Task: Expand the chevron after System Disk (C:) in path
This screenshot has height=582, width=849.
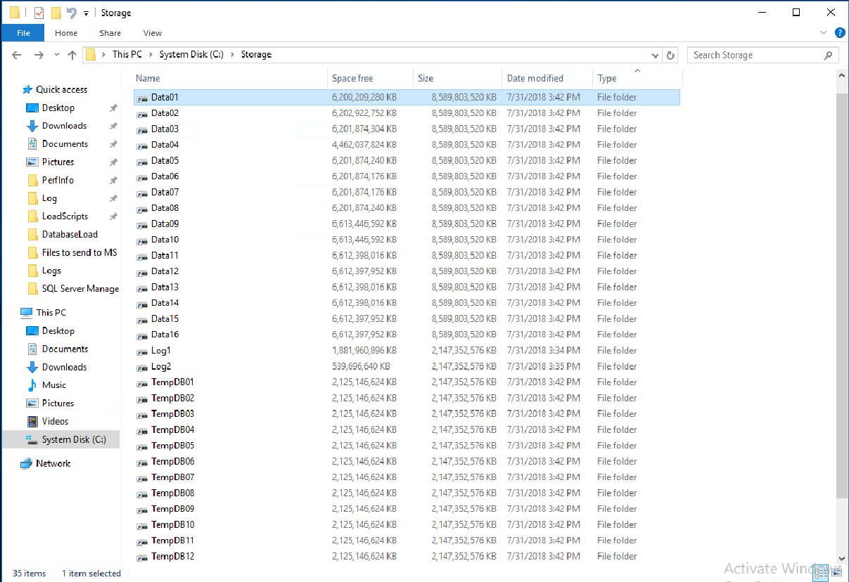Action: tap(231, 54)
